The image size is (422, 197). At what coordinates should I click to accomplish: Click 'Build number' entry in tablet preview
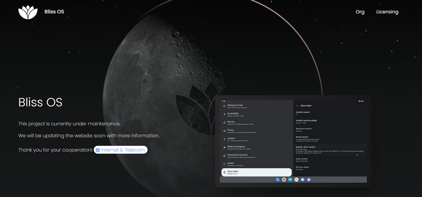tap(330, 160)
